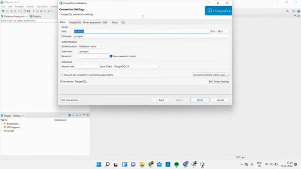
Task: Click the search icon at top right of DBeaver
Action: coord(287,11)
